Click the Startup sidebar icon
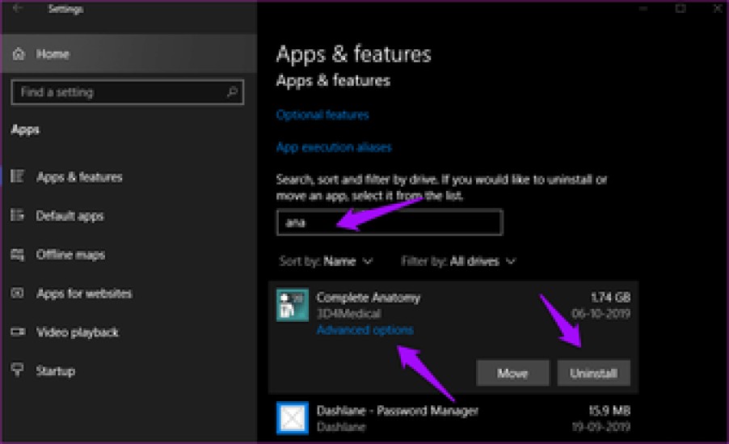 point(17,370)
